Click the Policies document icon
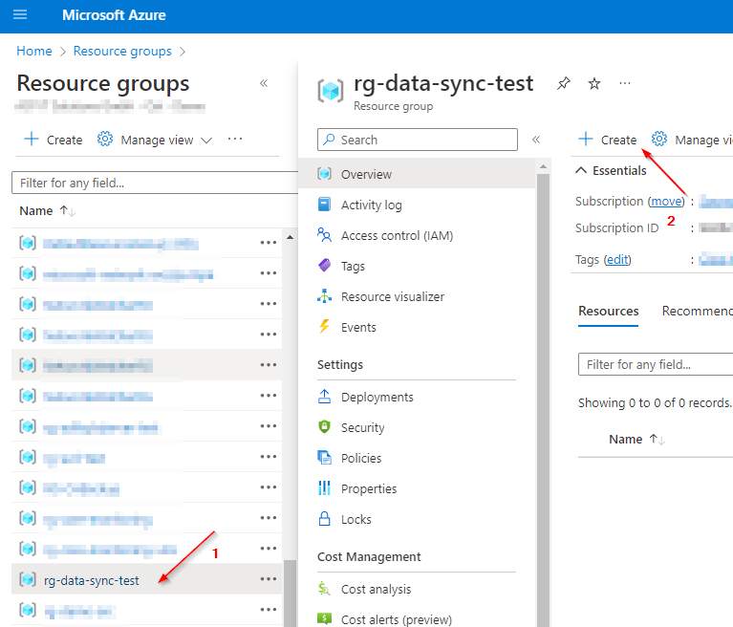733x627 pixels. [324, 457]
